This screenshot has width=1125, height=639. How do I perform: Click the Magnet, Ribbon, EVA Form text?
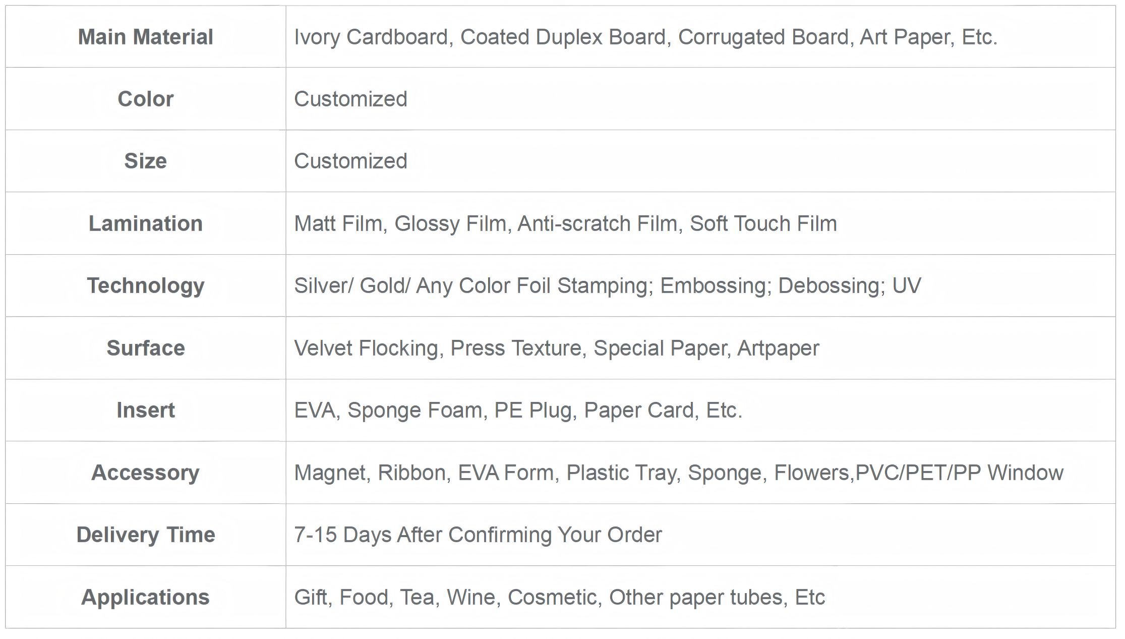pyautogui.click(x=678, y=473)
